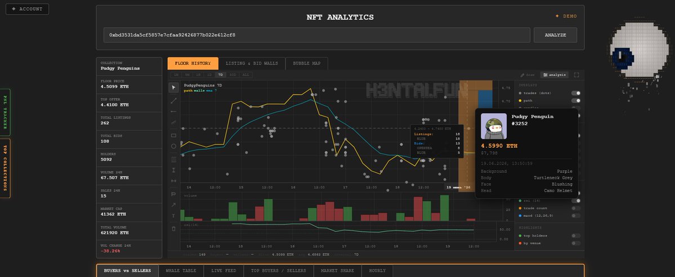The width and height of the screenshot is (675, 277).
Task: Open the Market Share tab
Action: pyautogui.click(x=338, y=271)
